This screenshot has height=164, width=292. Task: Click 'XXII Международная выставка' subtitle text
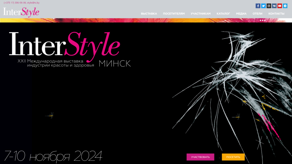50,61
